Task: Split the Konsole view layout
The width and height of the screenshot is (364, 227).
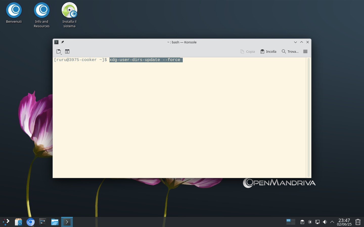Action: point(67,51)
